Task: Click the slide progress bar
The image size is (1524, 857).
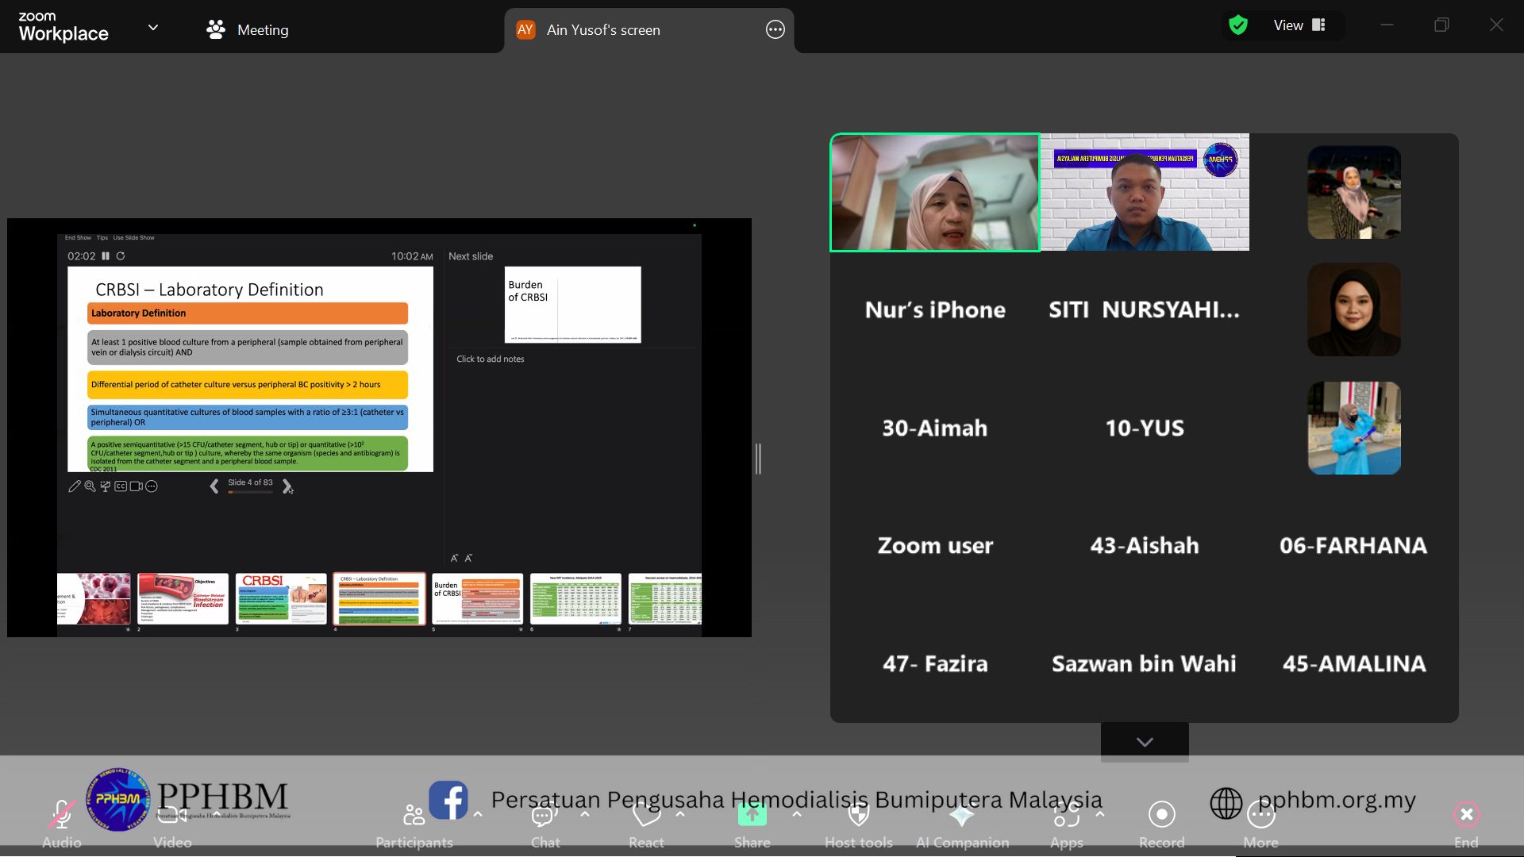Action: (x=250, y=492)
